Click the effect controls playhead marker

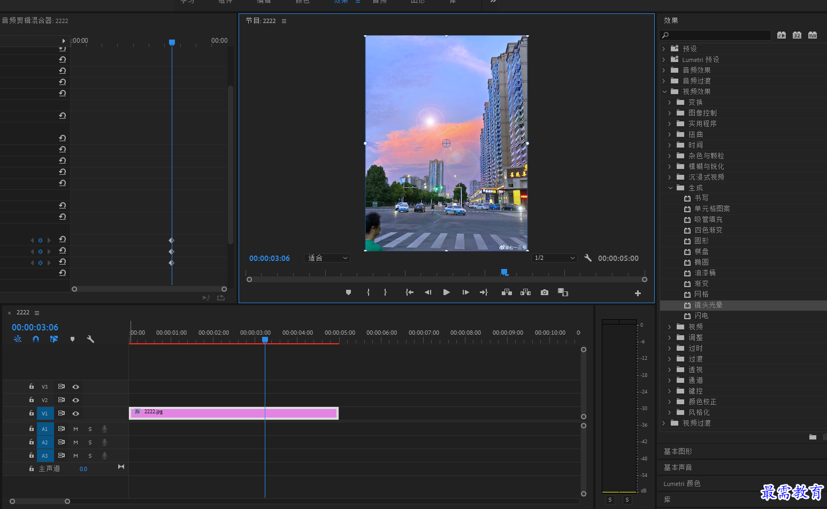click(x=172, y=42)
